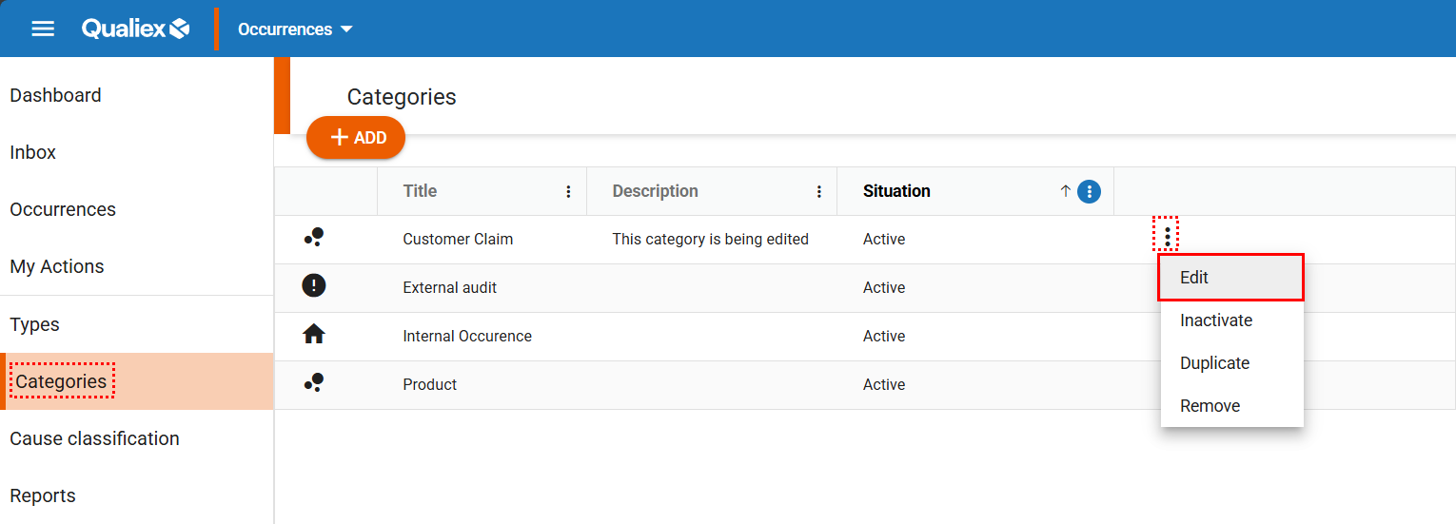Open Cause classification in sidebar
1456x524 pixels.
(x=94, y=438)
